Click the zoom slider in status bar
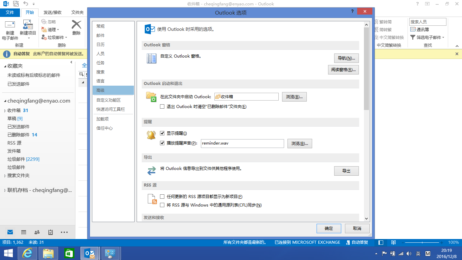The image size is (462, 260). click(422, 243)
